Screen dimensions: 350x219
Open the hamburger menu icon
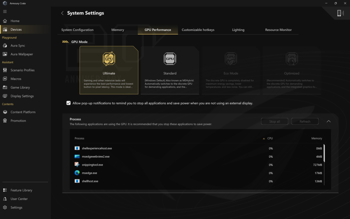tap(5, 11)
